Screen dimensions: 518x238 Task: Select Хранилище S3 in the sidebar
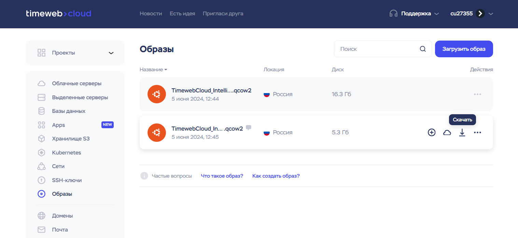pyautogui.click(x=71, y=139)
